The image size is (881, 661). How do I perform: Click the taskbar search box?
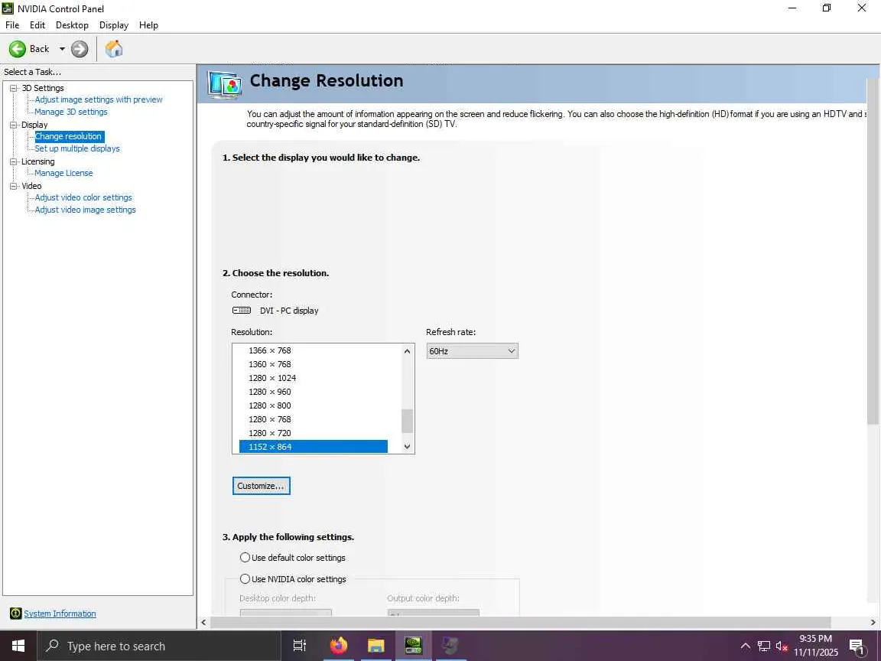(x=158, y=646)
